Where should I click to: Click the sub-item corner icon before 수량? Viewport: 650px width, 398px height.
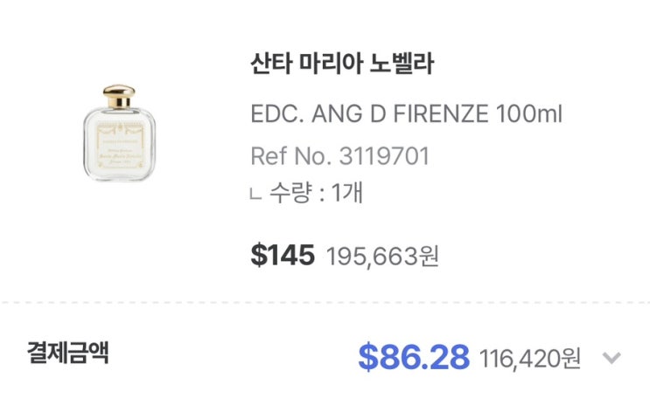pos(255,194)
